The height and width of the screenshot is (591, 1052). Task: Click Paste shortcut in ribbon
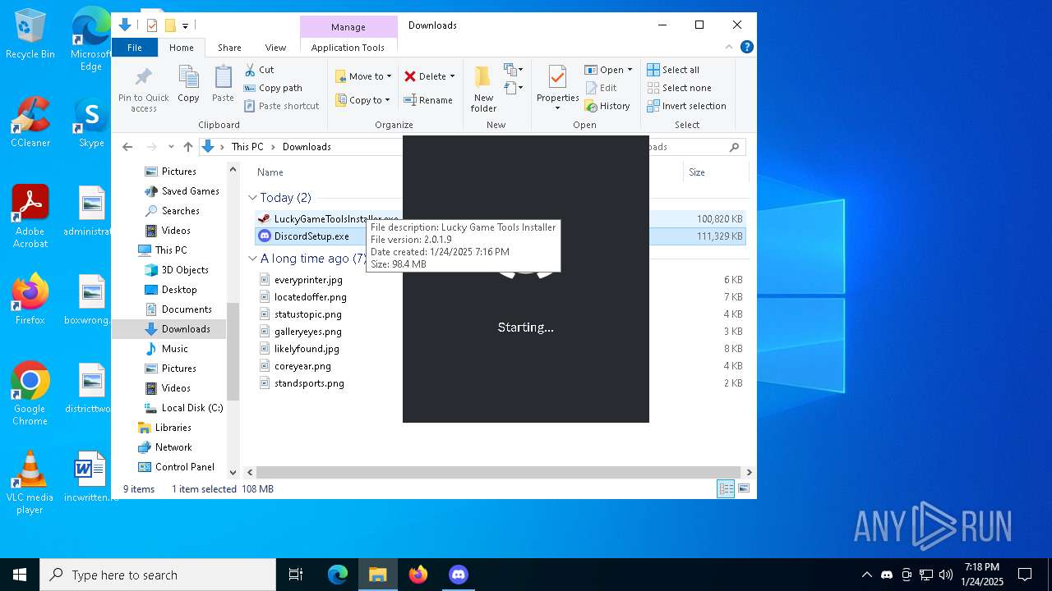click(x=281, y=106)
